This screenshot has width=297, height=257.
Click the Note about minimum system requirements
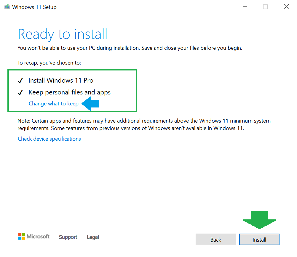pos(144,124)
